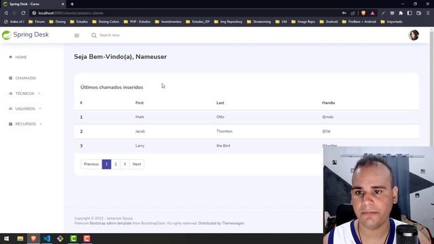
Task: Close the Spring Desk browser tab
Action: 63,4
